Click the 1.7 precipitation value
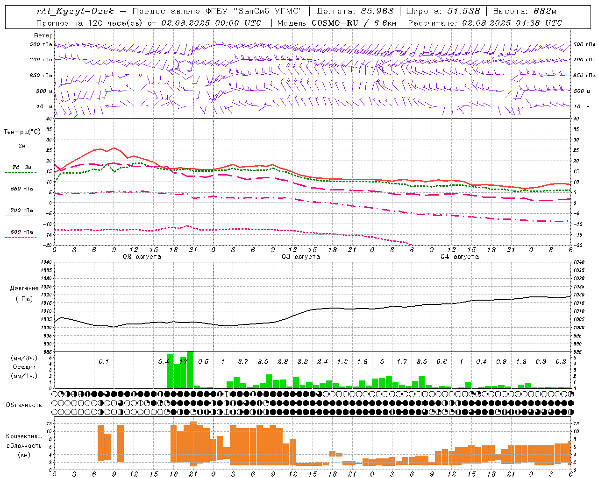 (402, 361)
